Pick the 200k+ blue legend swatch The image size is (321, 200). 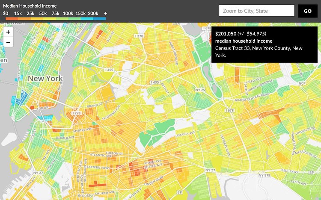coord(99,19)
